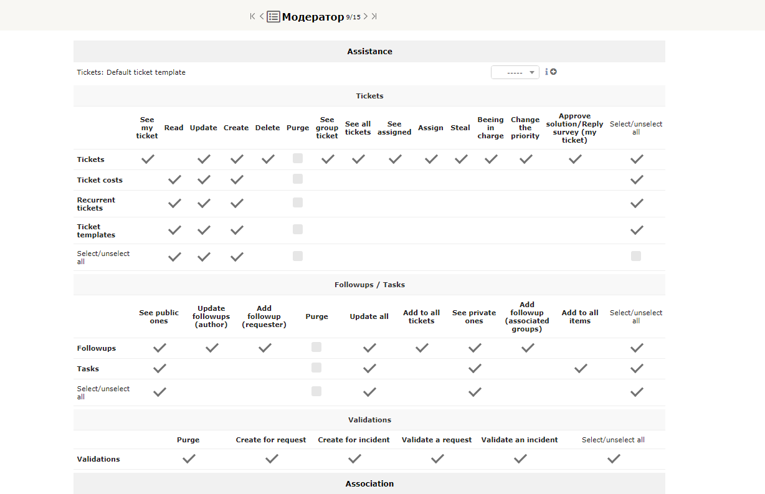Open the ticket template dropdown
The height and width of the screenshot is (494, 765).
(x=515, y=72)
